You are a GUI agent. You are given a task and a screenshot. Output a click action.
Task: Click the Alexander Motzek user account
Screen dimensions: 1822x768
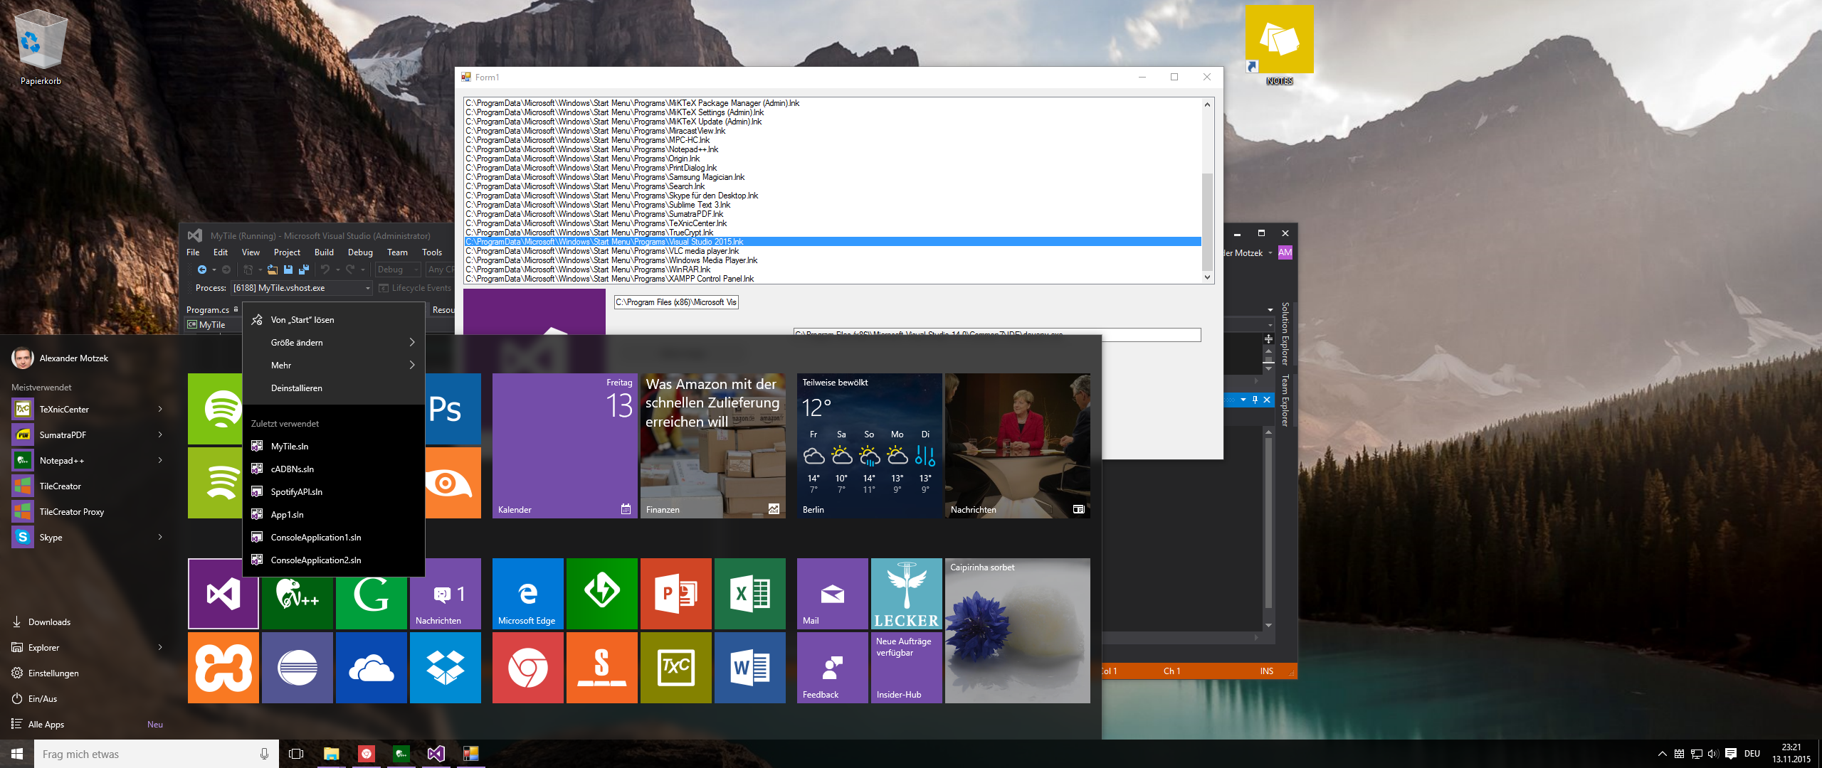pyautogui.click(x=60, y=358)
